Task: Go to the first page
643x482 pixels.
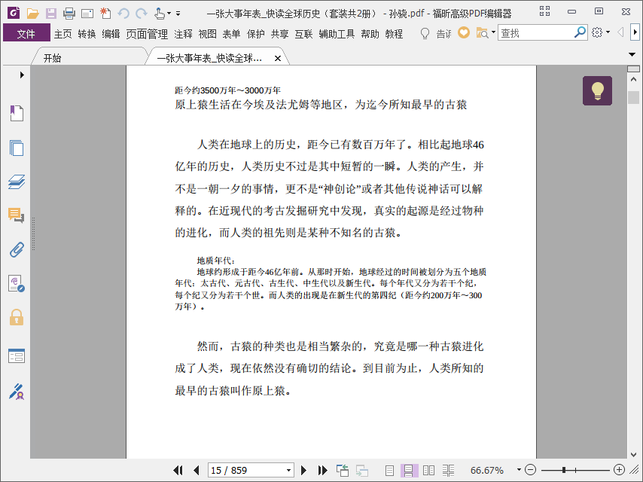Action: (178, 470)
